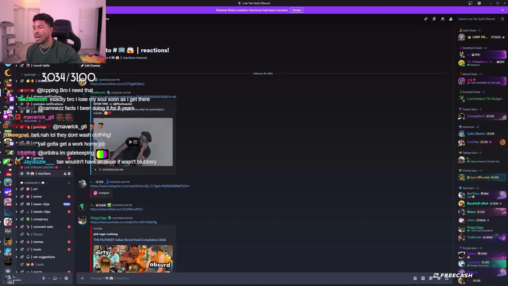Open the fitness channel
The height and width of the screenshot is (286, 508).
46,234
